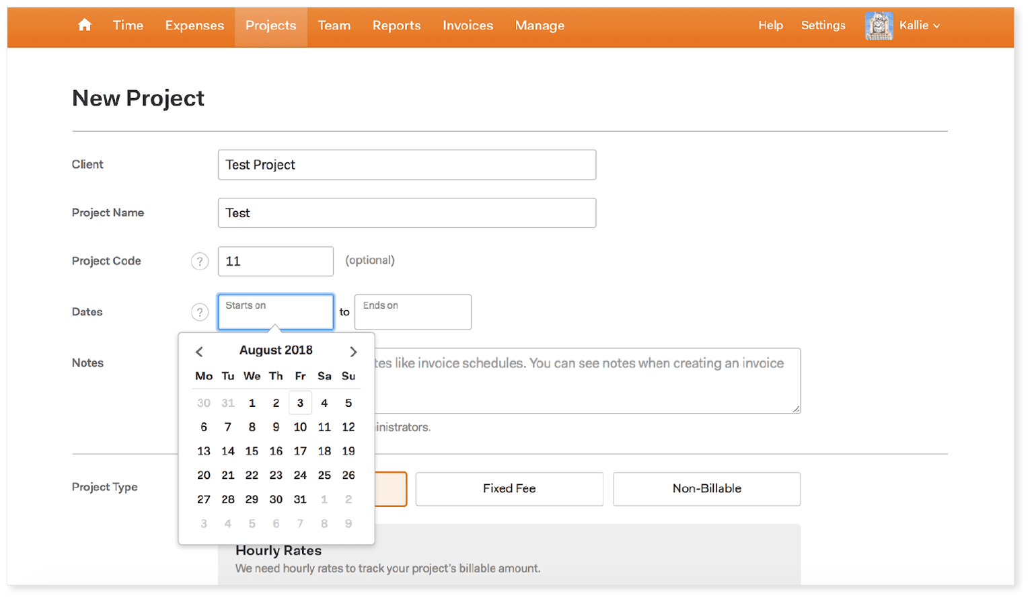The width and height of the screenshot is (1036, 610).
Task: Switch to the Team section
Action: tap(334, 26)
